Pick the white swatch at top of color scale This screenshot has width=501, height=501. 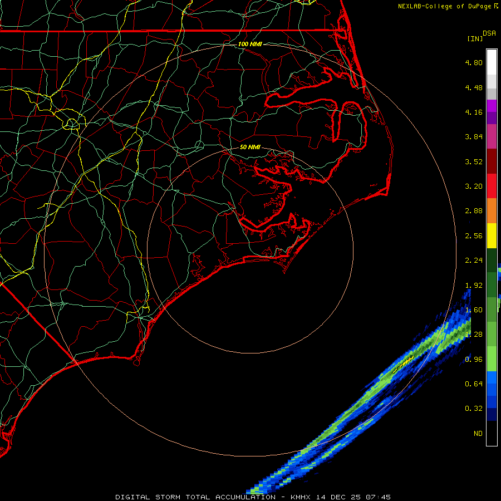pos(492,62)
